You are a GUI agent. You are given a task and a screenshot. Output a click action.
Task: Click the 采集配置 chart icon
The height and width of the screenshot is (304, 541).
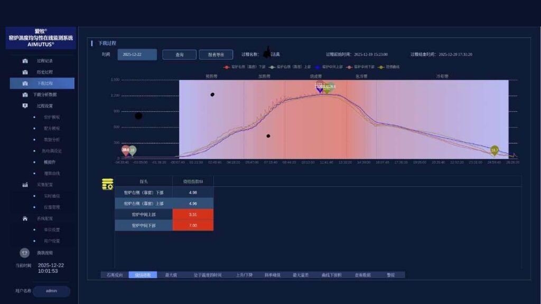point(25,185)
